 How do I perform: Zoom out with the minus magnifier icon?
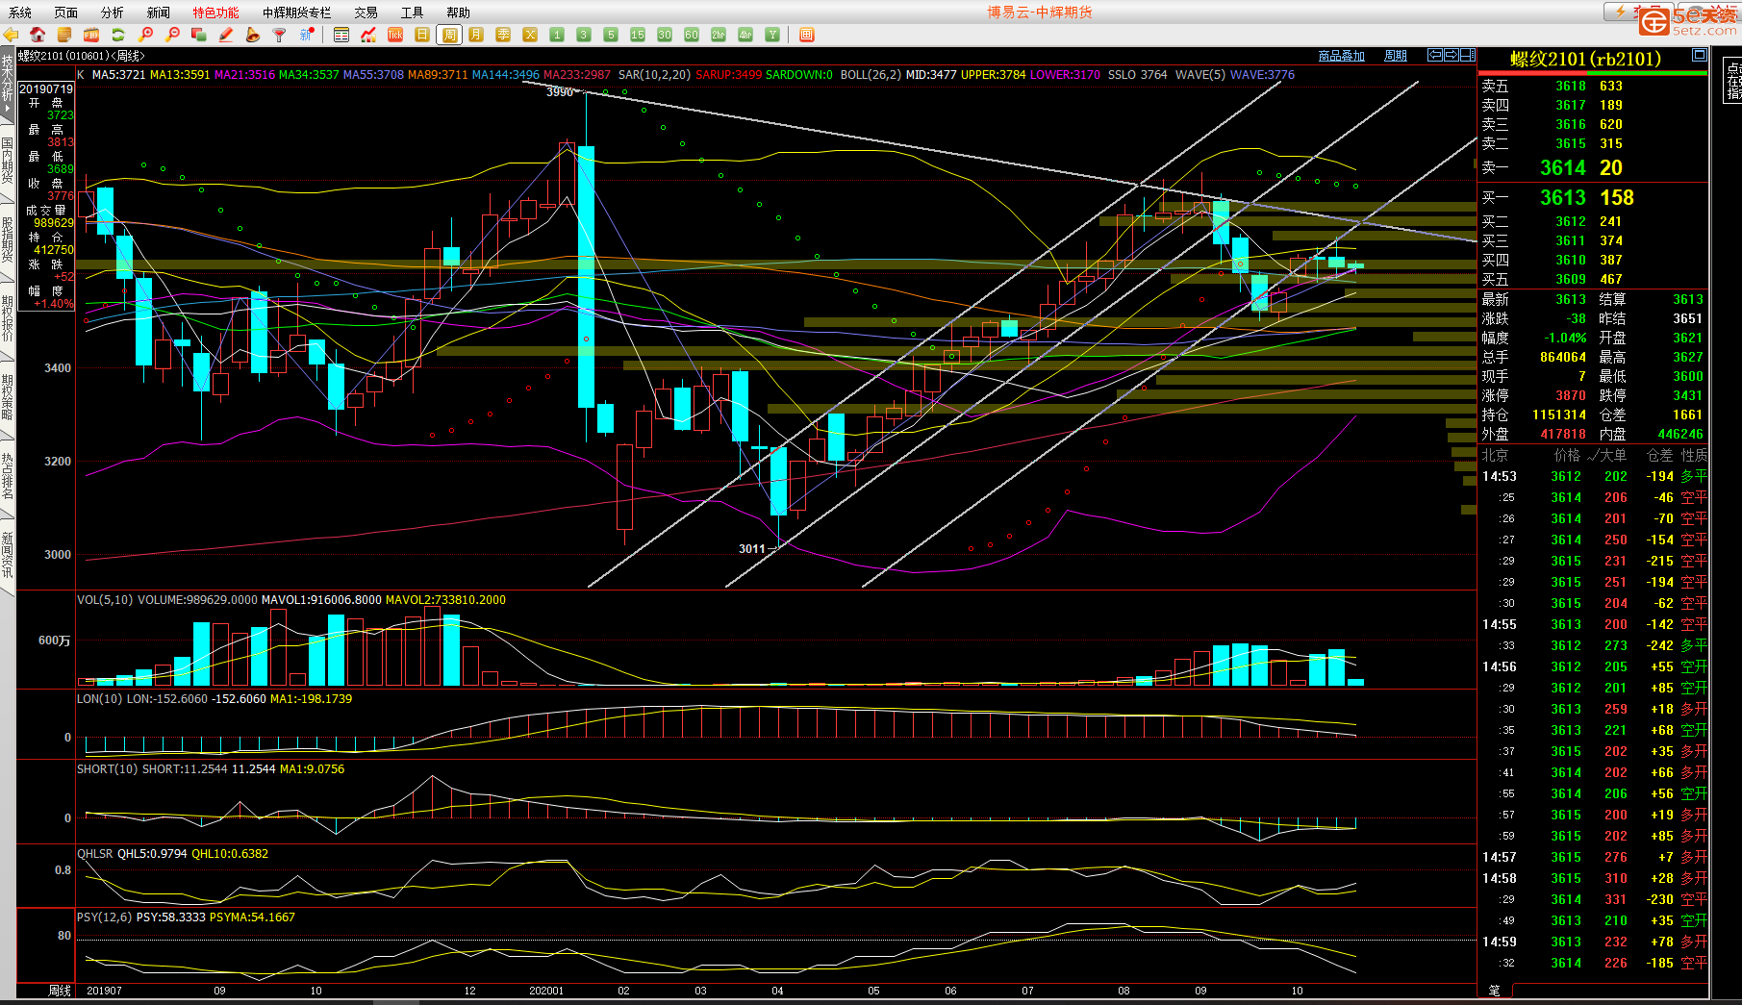point(172,35)
